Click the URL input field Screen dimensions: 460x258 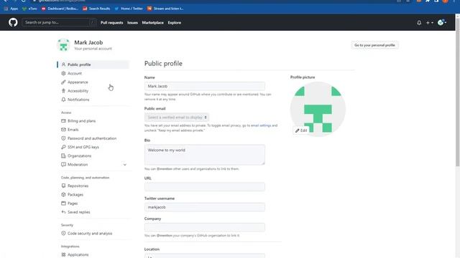coord(205,187)
